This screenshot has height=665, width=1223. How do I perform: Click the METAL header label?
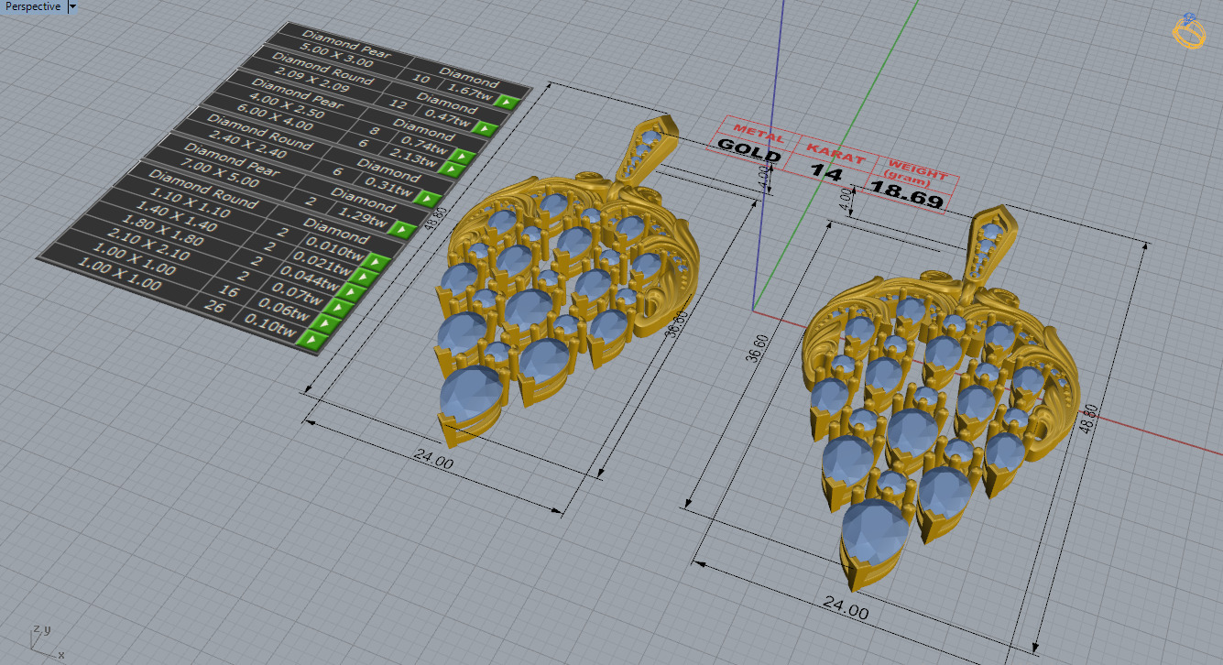point(759,134)
